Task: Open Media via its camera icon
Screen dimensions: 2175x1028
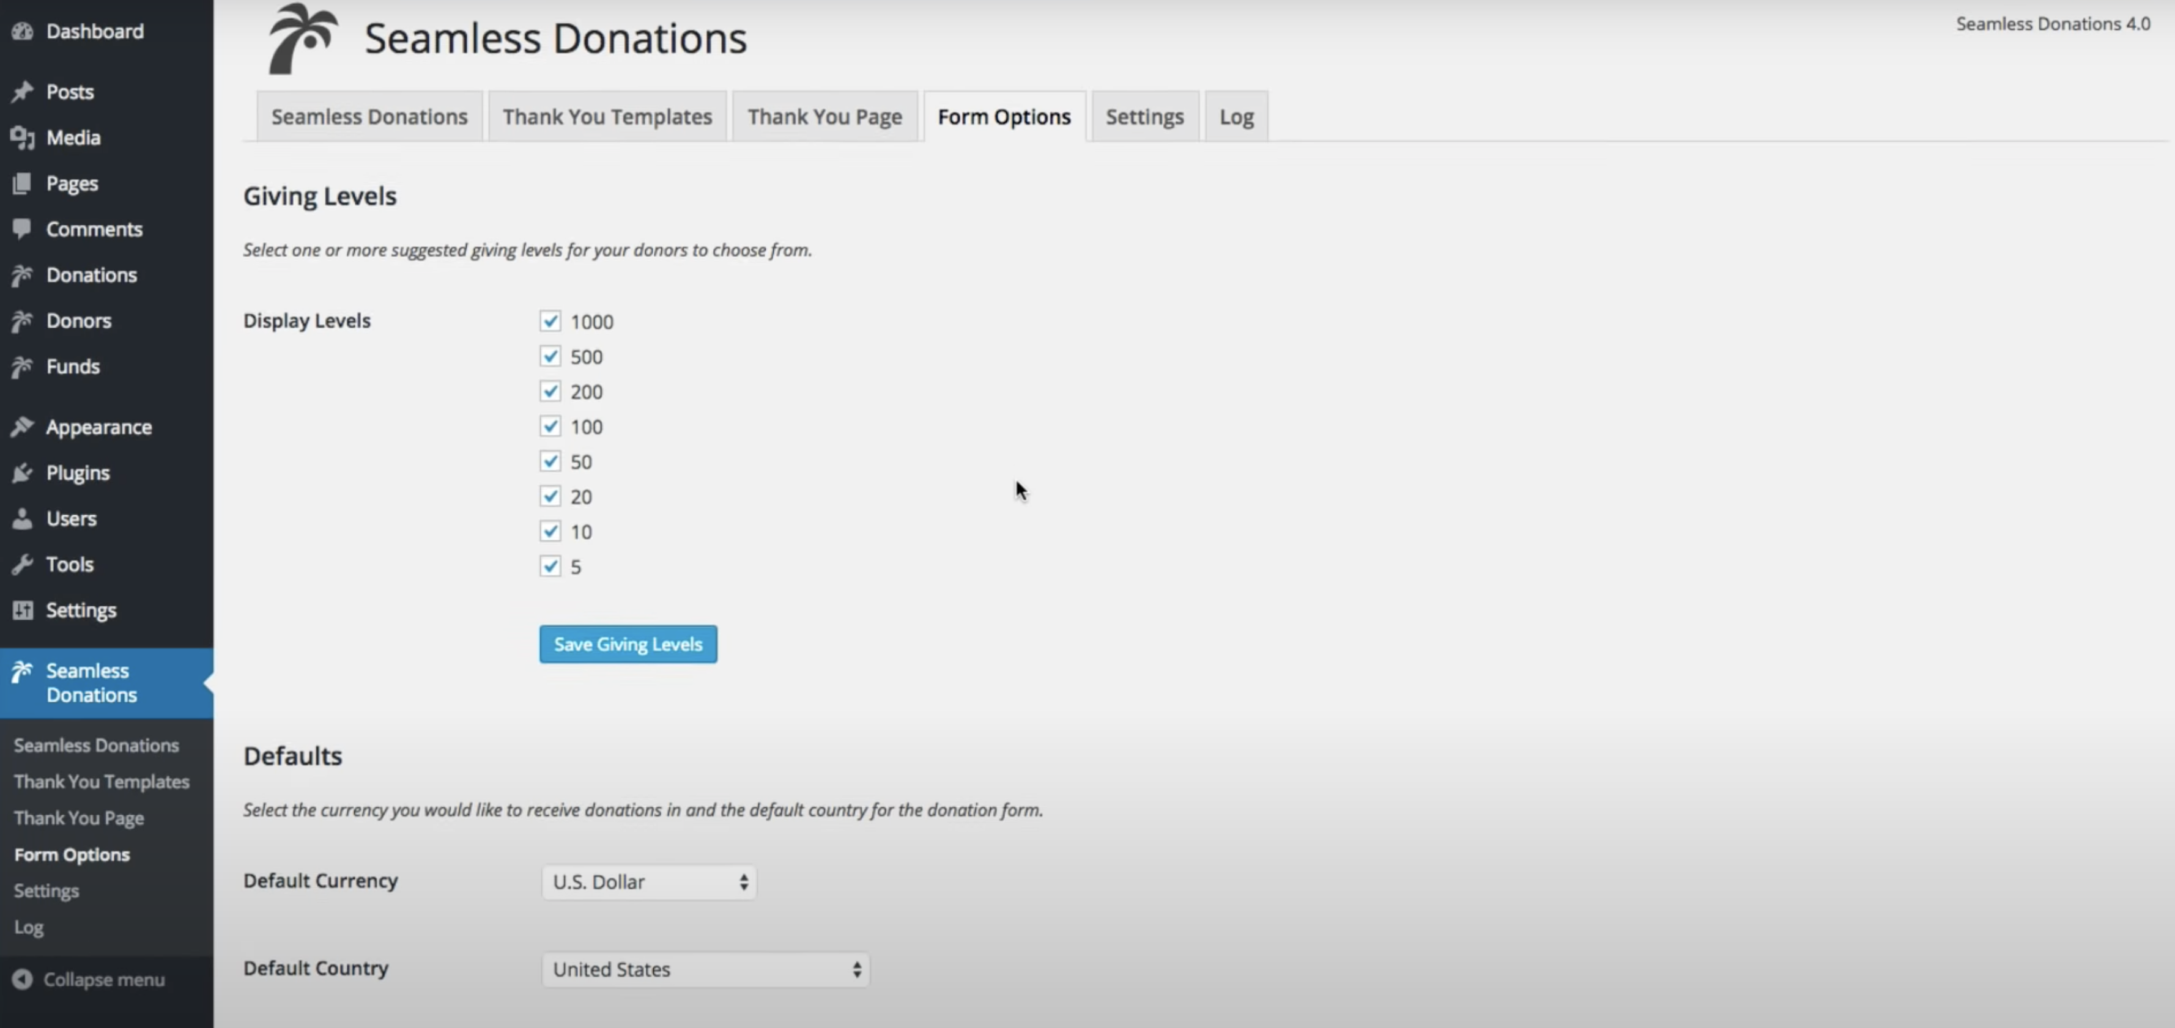Action: (23, 138)
